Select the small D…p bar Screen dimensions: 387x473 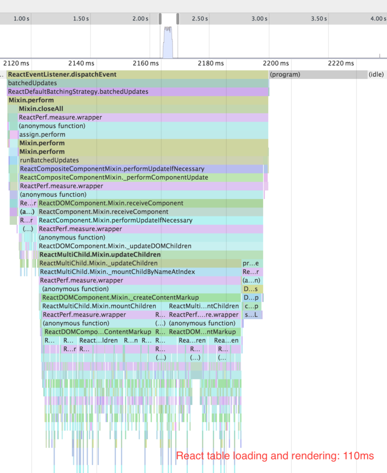(x=252, y=297)
